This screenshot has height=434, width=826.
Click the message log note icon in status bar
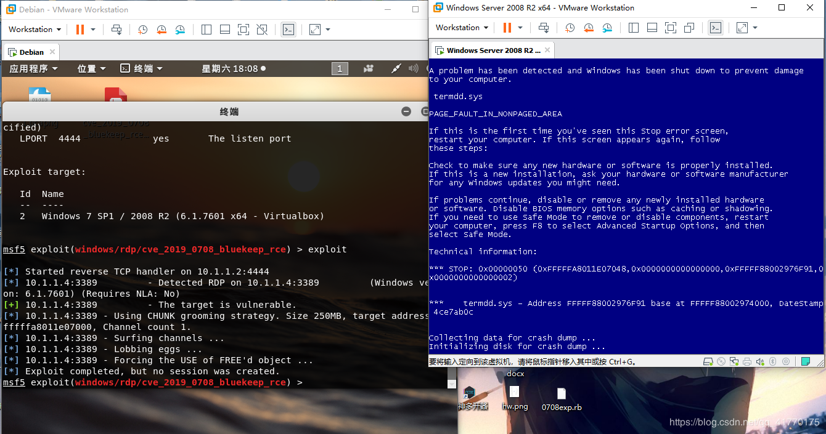(806, 362)
